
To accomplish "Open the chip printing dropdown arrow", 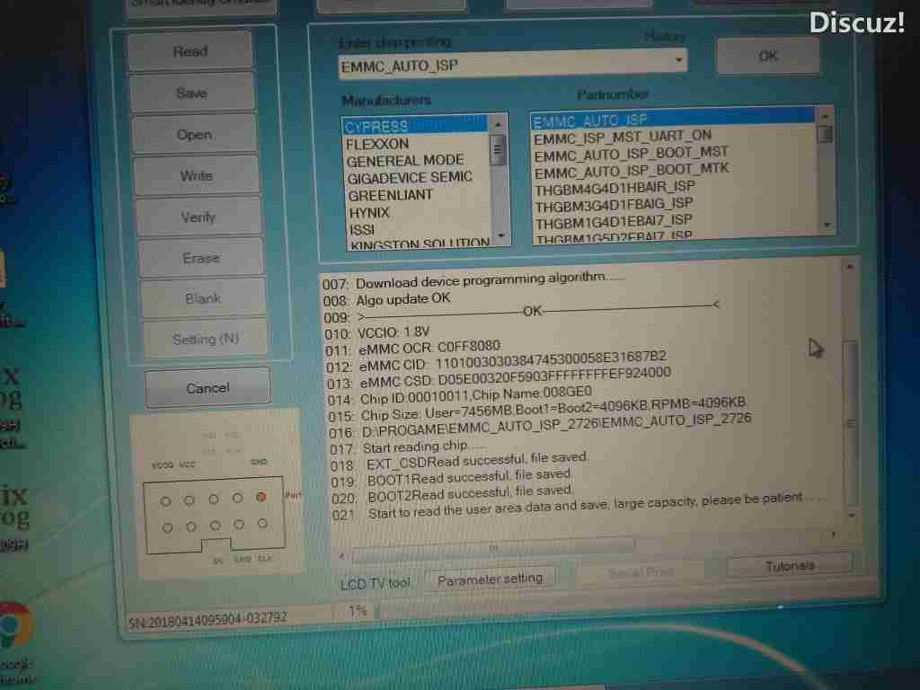I will point(678,62).
